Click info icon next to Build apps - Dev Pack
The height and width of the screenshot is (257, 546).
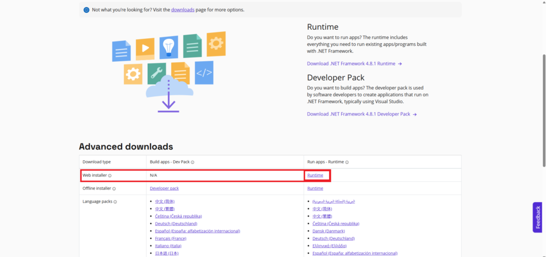[192, 162]
